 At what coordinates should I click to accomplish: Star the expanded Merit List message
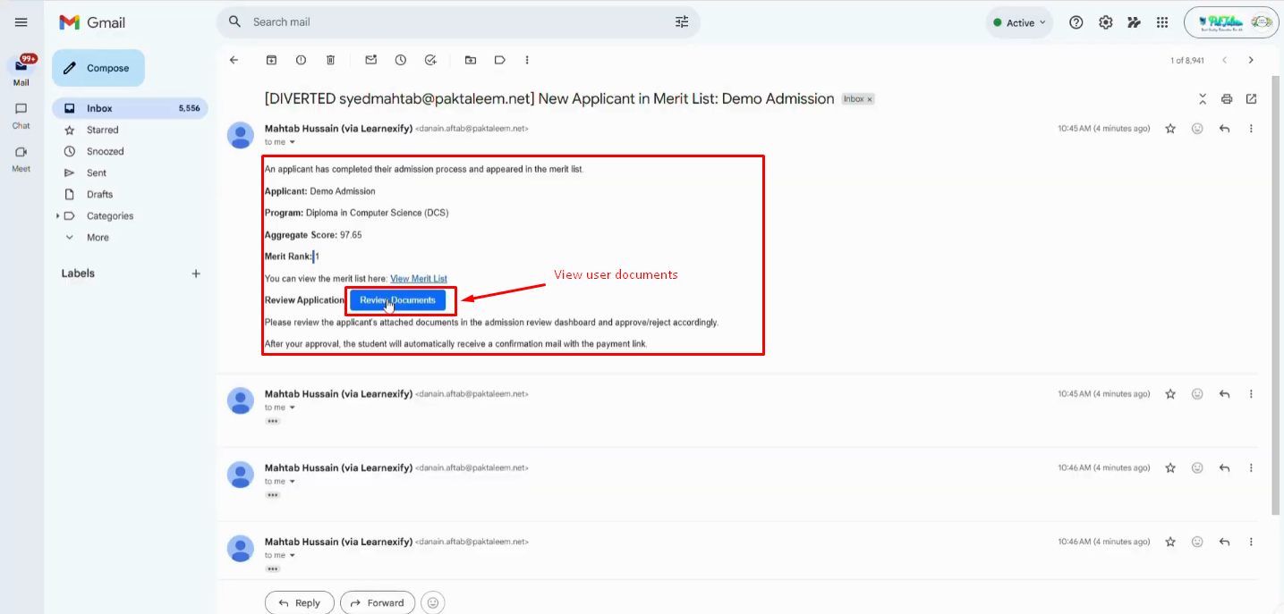(x=1170, y=129)
